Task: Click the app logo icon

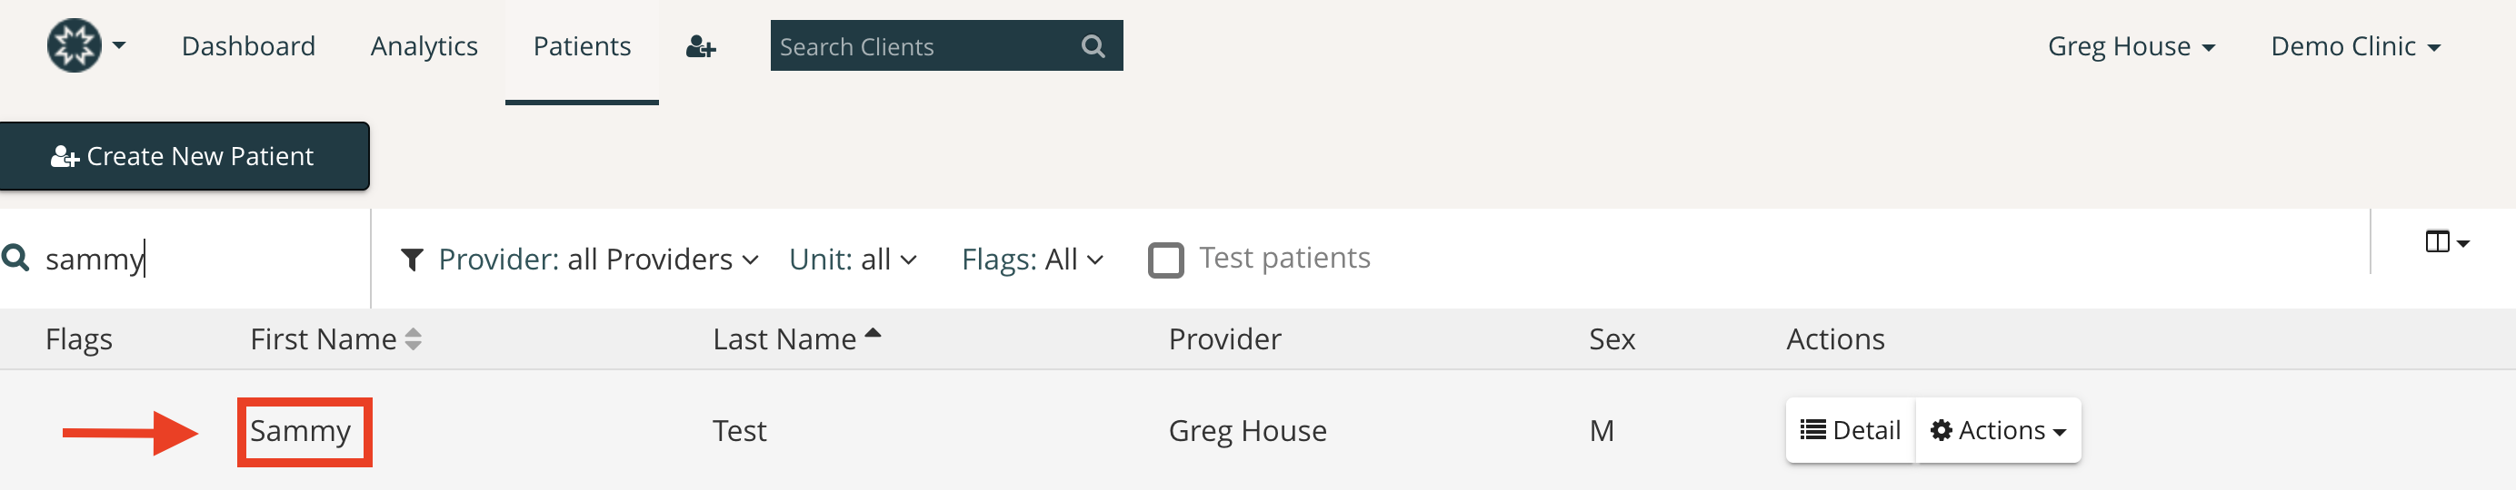Action: pyautogui.click(x=75, y=44)
